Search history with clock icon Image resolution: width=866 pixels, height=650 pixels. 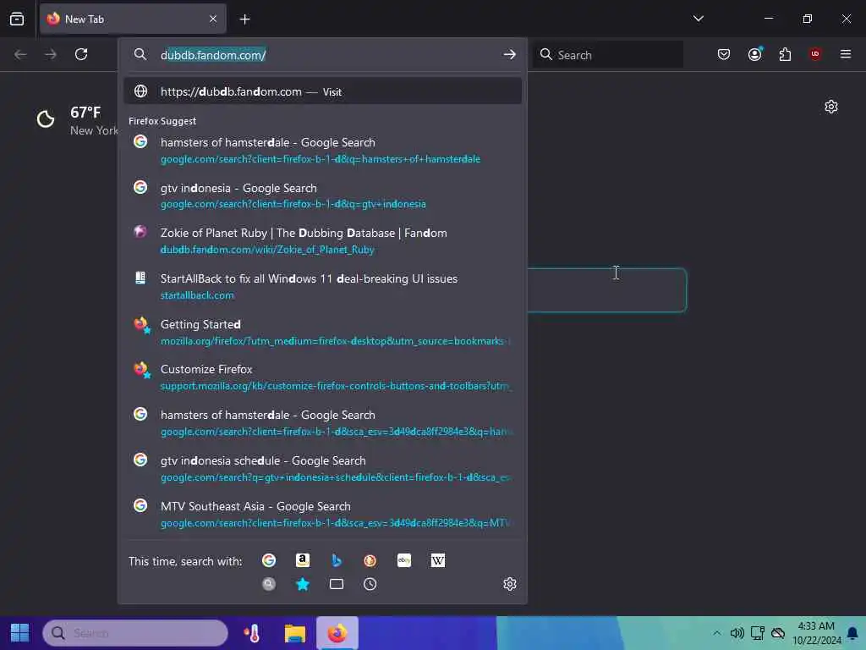coord(370,584)
